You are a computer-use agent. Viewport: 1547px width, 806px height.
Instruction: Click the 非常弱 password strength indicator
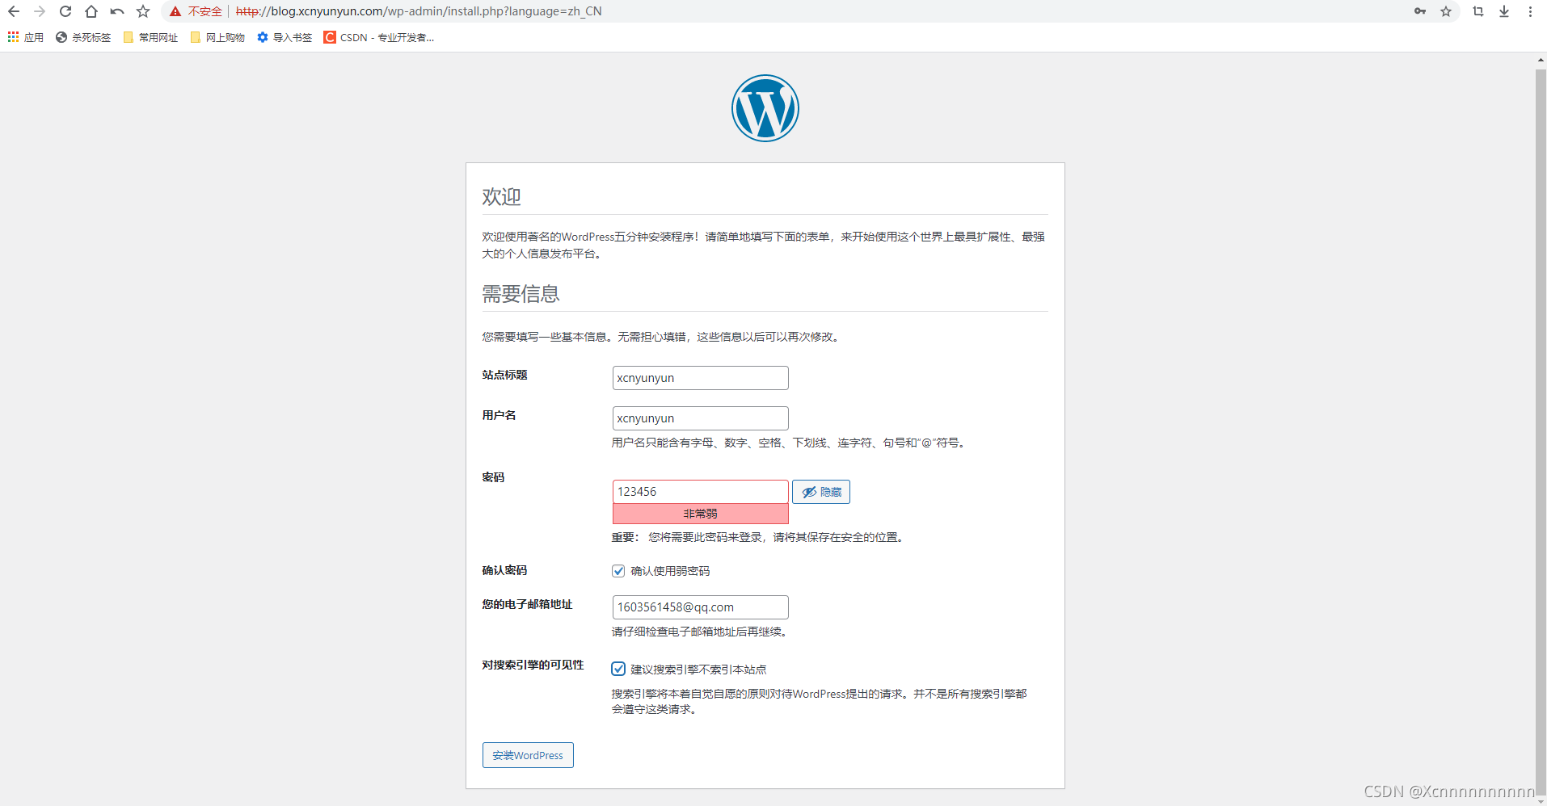(700, 514)
